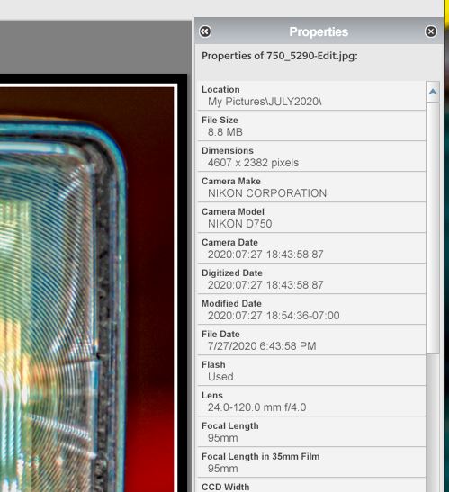
Task: Select the Digitized Date property row
Action: [311, 279]
